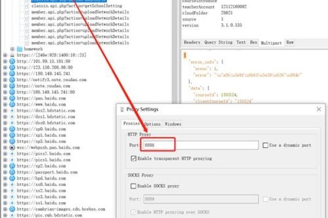Click the HTTP Proxy port field showing 8888
328x218 pixels.
pos(200,145)
